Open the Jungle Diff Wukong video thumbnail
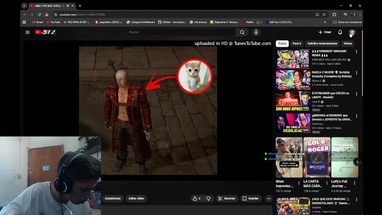Screen dimensions: 382x215 [x=293, y=206]
